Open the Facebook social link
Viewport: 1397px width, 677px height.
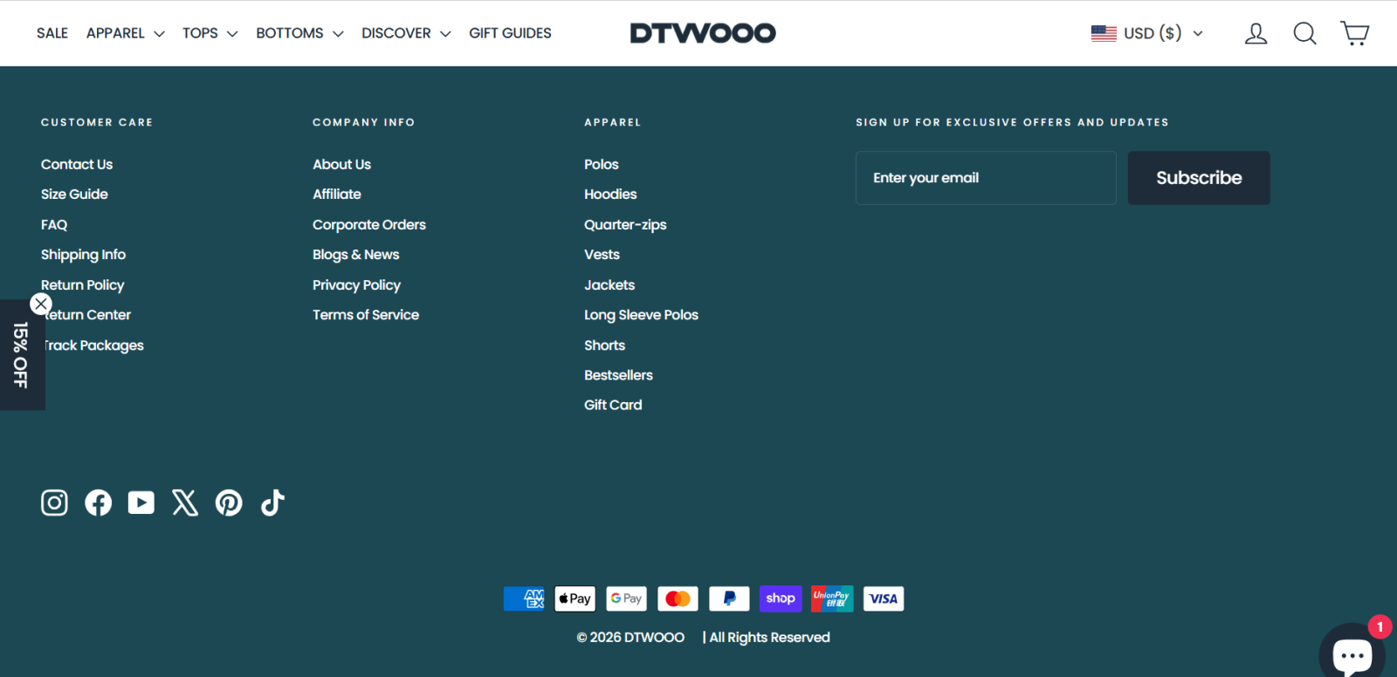(x=98, y=503)
